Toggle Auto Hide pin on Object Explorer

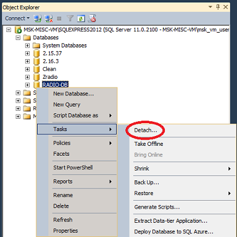[x=218, y=7]
